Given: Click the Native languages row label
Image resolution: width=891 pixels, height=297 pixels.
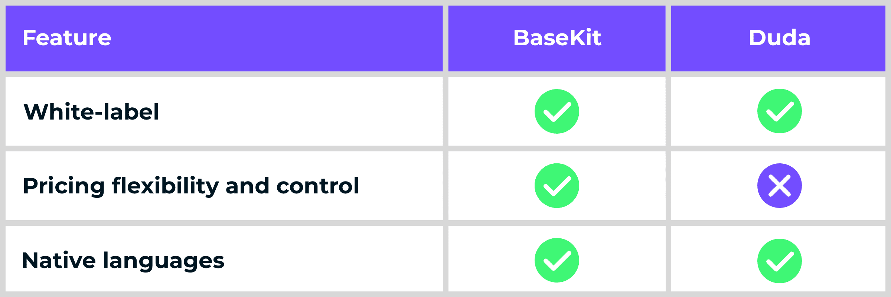Looking at the screenshot, I should (123, 261).
